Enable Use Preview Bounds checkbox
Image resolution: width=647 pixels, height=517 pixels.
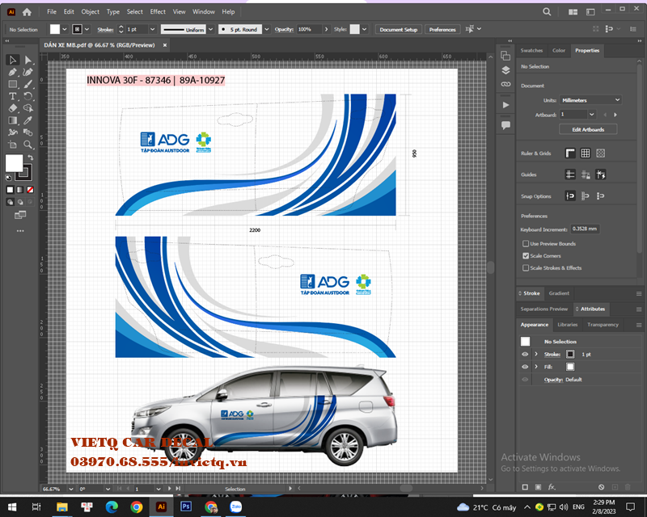(526, 243)
